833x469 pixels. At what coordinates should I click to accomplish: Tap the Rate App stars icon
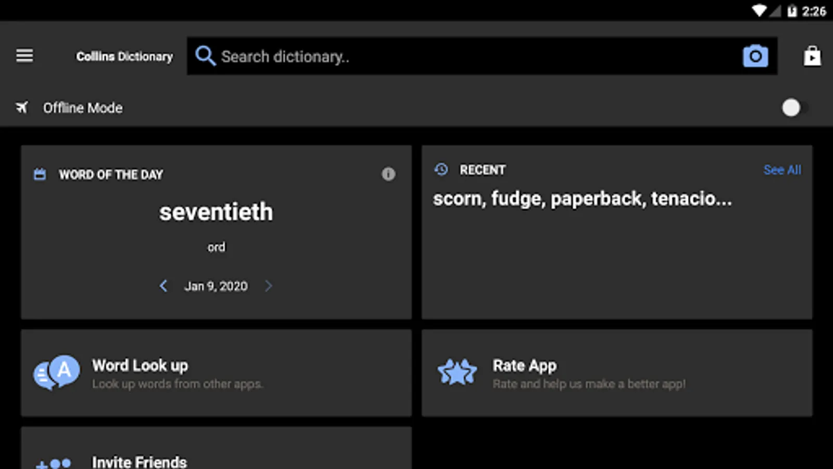457,373
